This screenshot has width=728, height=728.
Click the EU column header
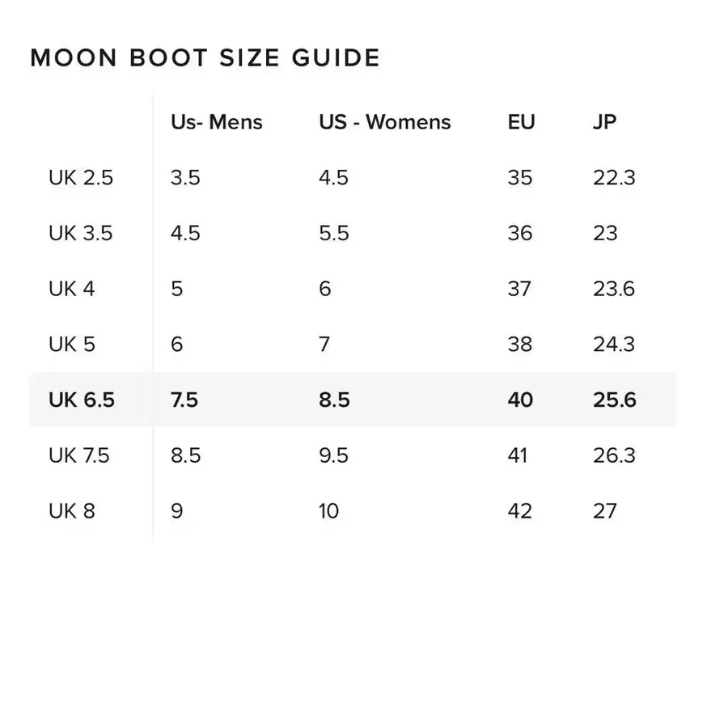pos(521,122)
